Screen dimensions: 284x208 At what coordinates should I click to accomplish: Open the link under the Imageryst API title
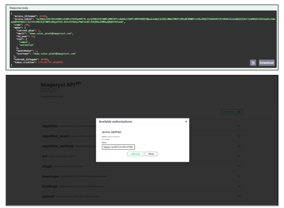click(x=48, y=91)
